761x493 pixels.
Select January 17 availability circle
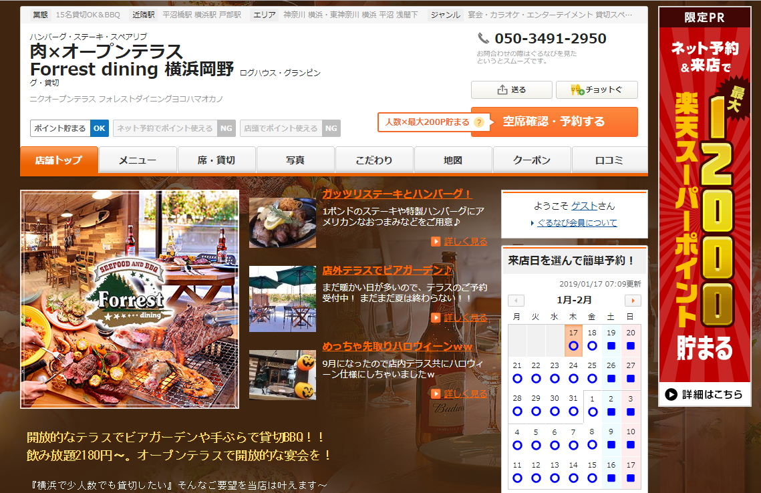pos(573,346)
